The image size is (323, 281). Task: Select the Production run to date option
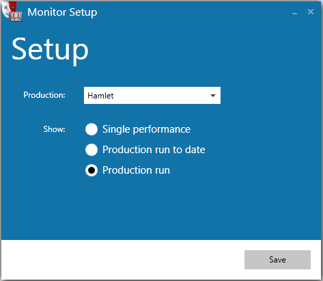[x=92, y=150]
